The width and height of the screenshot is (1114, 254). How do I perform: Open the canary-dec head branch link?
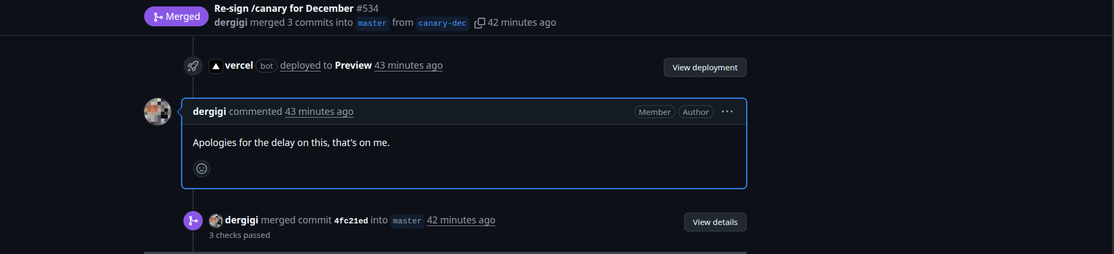pos(442,23)
